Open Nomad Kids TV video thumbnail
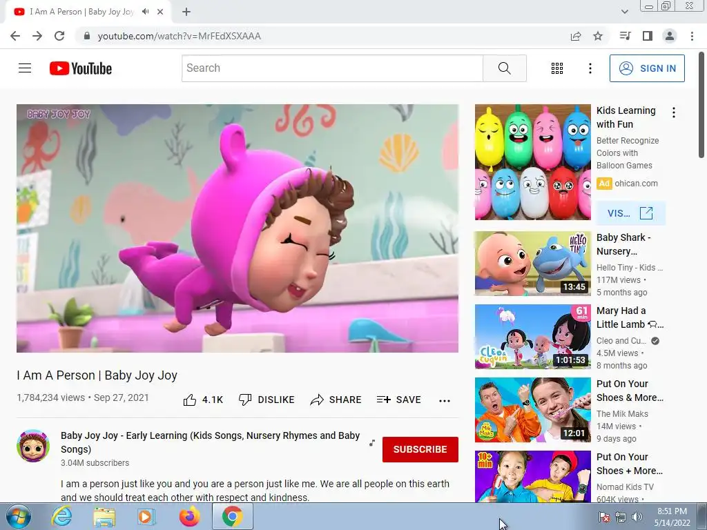Viewport: 707px width, 530px height. [532, 476]
